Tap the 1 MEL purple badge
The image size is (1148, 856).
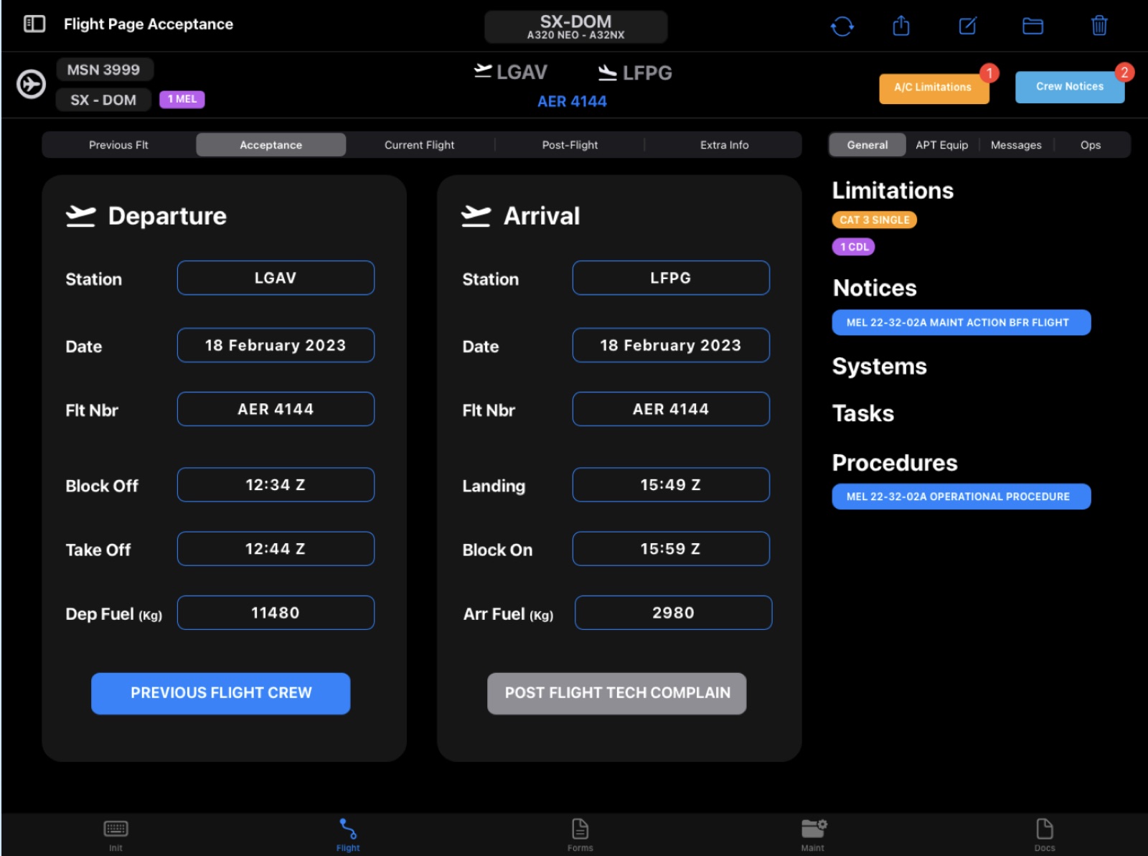pyautogui.click(x=182, y=99)
